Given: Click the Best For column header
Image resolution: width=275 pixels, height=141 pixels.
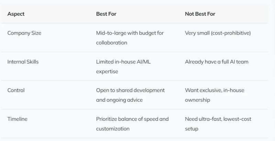Looking at the screenshot, I should [x=107, y=14].
